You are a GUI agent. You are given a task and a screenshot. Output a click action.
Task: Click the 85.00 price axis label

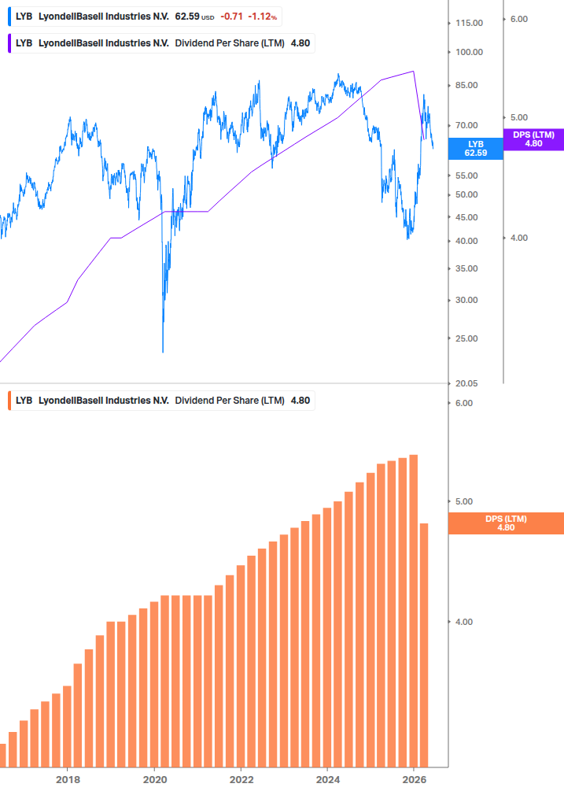click(466, 85)
